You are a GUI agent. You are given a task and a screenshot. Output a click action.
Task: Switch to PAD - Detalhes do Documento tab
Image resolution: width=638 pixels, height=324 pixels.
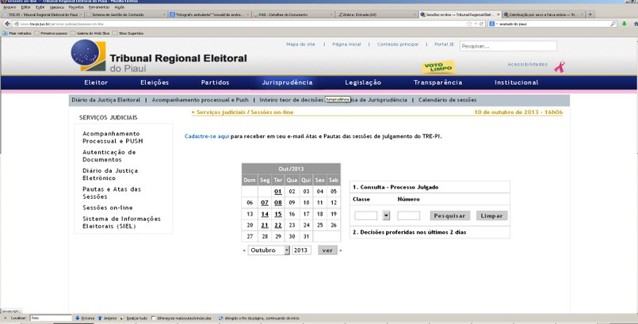pos(292,14)
